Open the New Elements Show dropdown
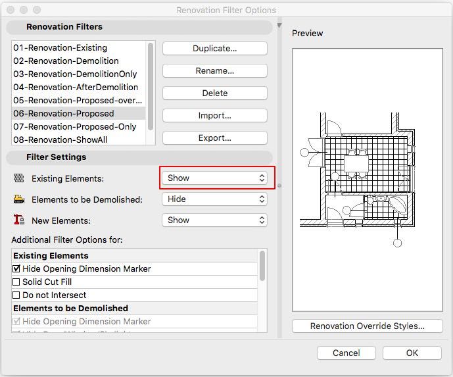 (x=214, y=220)
